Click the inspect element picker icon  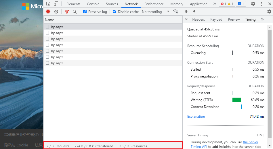coord(48,4)
